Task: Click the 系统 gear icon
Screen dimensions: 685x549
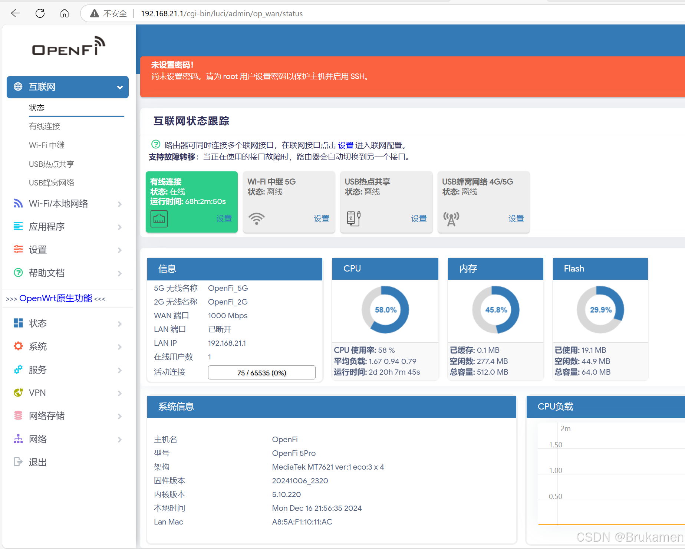Action: tap(18, 346)
